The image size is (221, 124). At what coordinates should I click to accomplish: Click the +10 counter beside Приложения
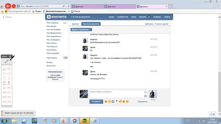coord(65,58)
